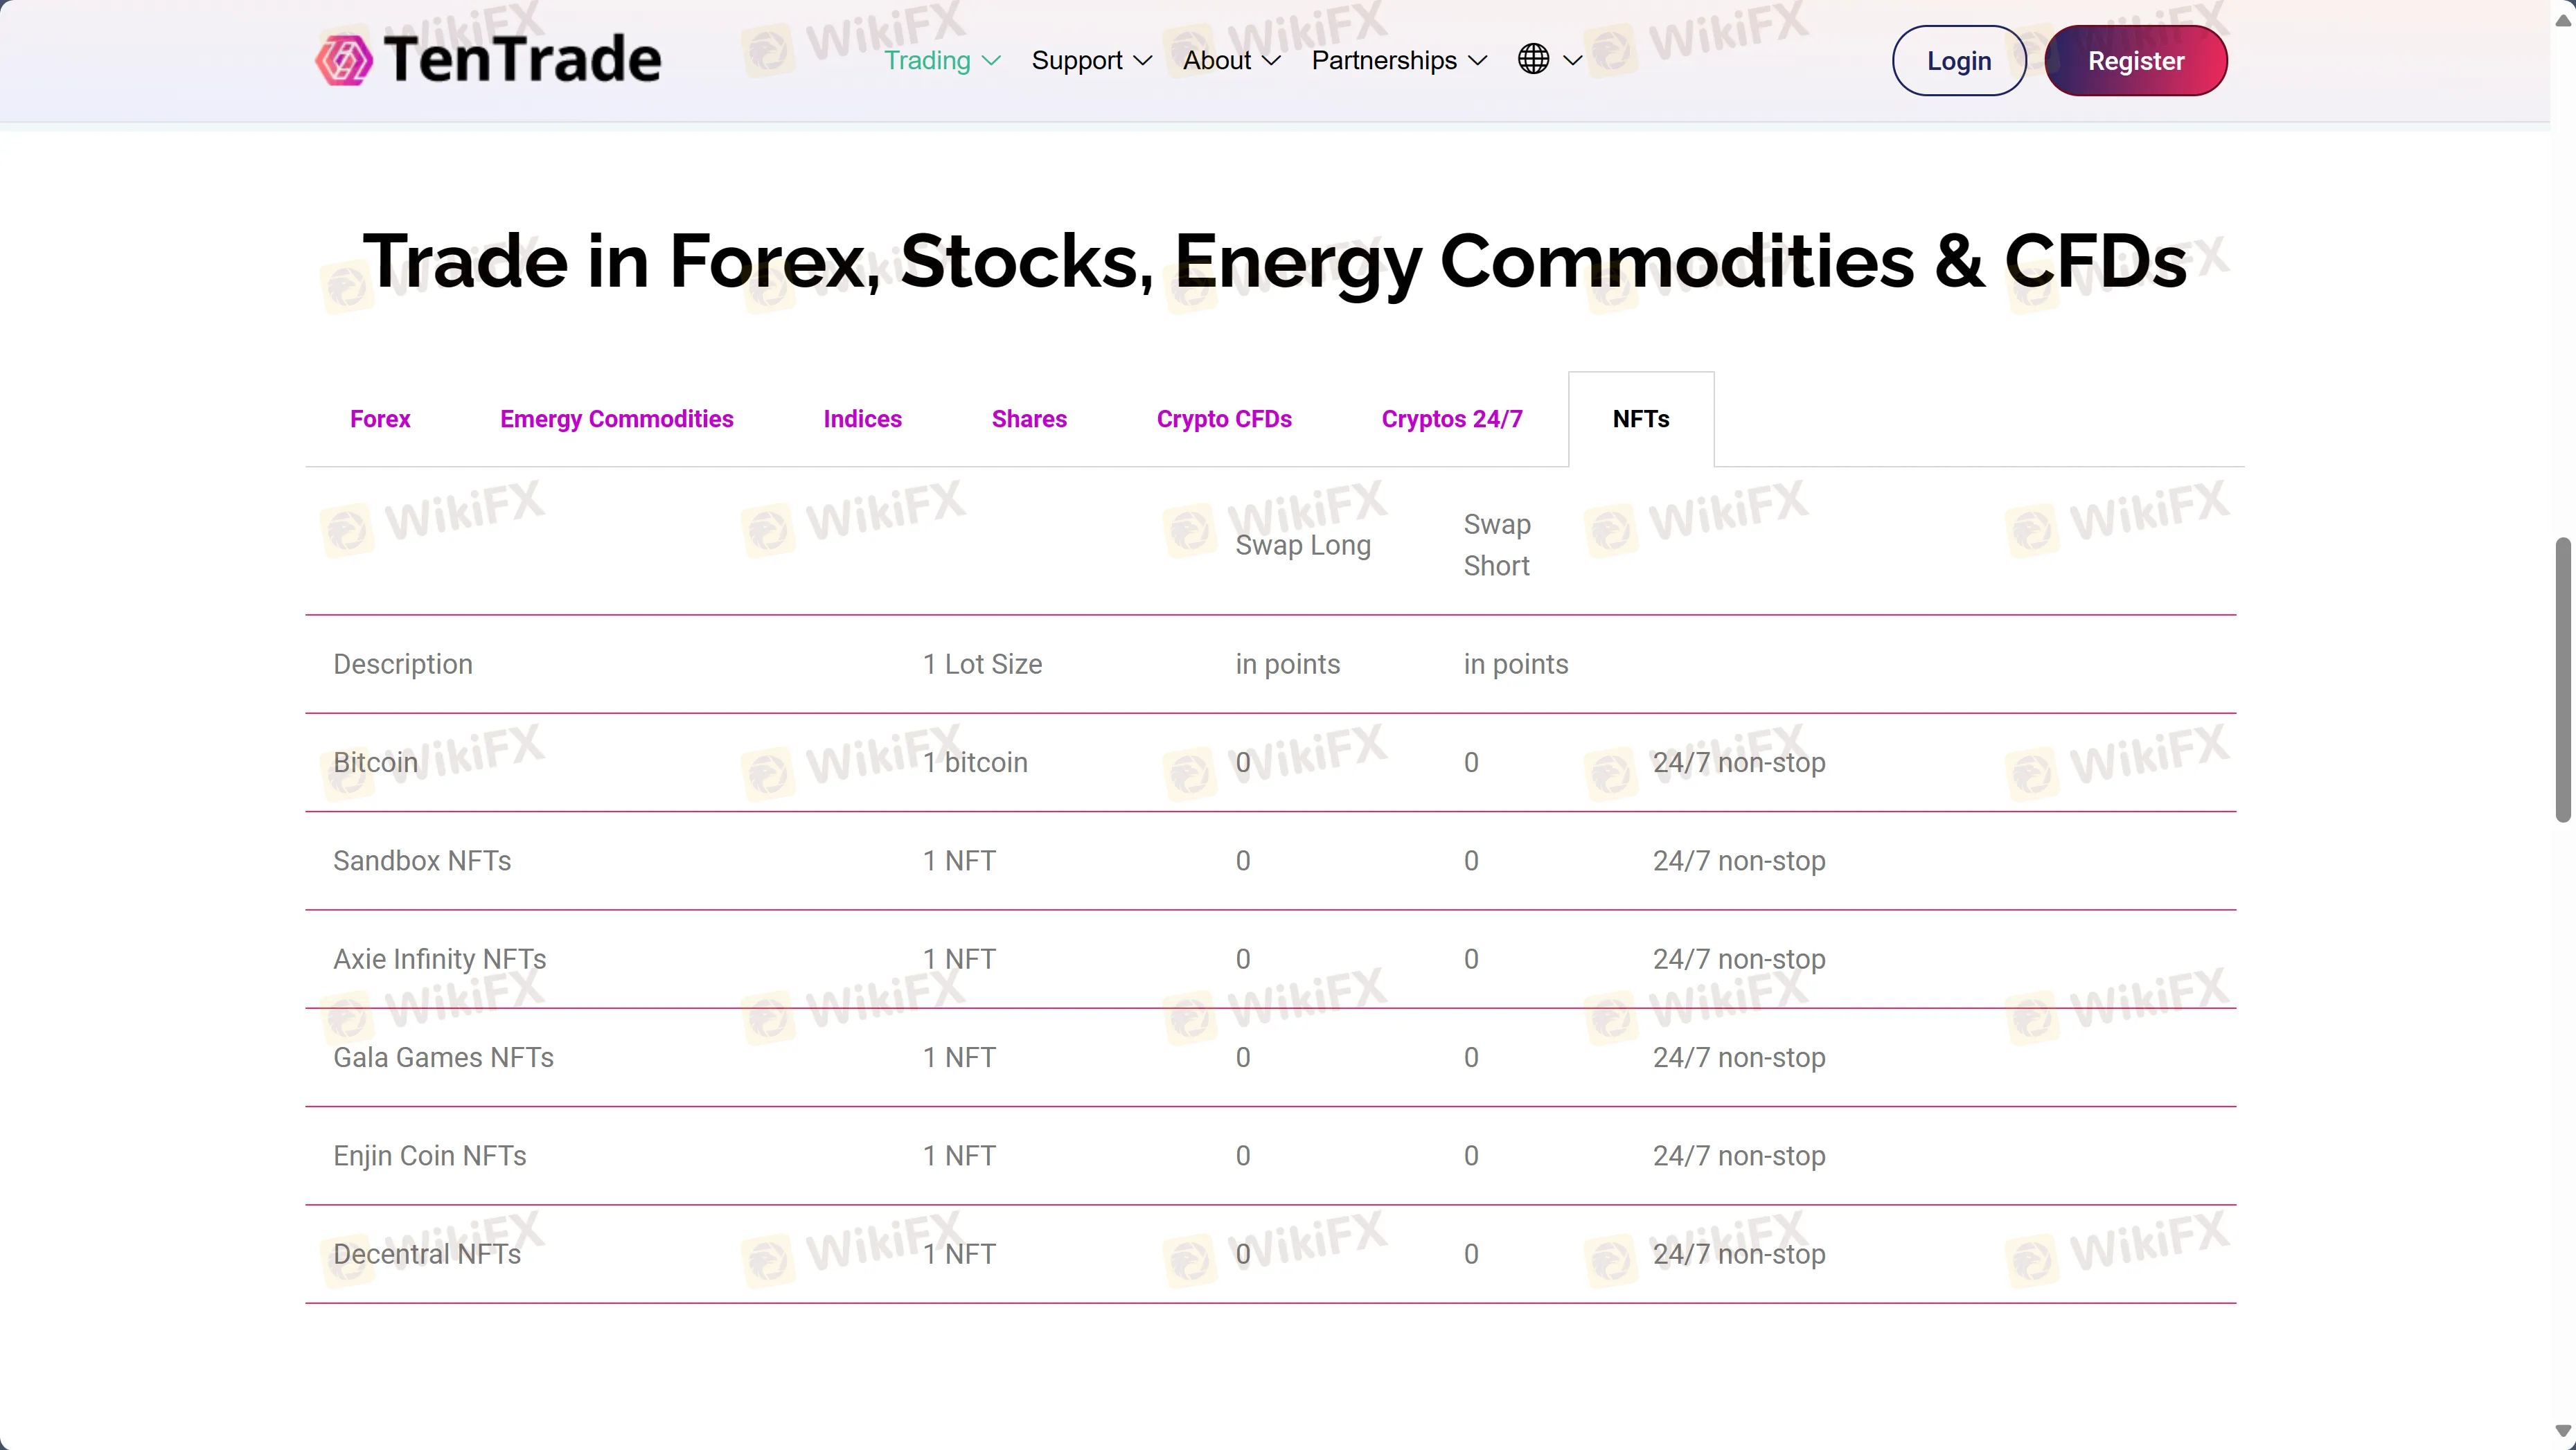Image resolution: width=2576 pixels, height=1450 pixels.
Task: Open the About dropdown
Action: coord(1231,61)
